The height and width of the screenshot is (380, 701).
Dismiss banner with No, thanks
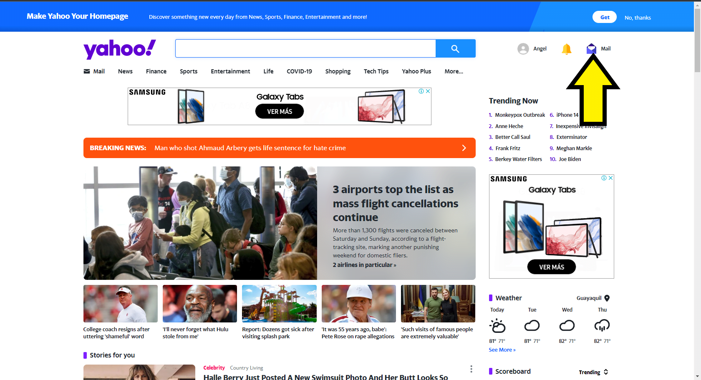coord(638,18)
